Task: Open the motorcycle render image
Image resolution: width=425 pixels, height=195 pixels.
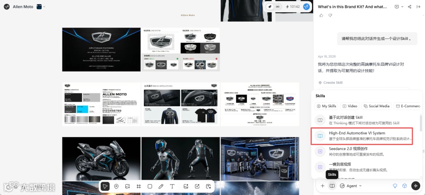Action: point(102,159)
